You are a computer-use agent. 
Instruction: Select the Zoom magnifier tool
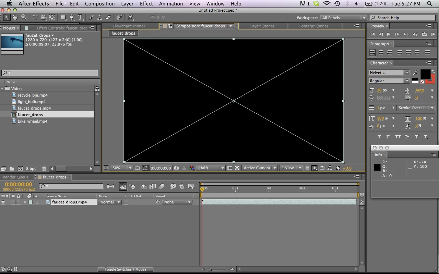[24, 17]
